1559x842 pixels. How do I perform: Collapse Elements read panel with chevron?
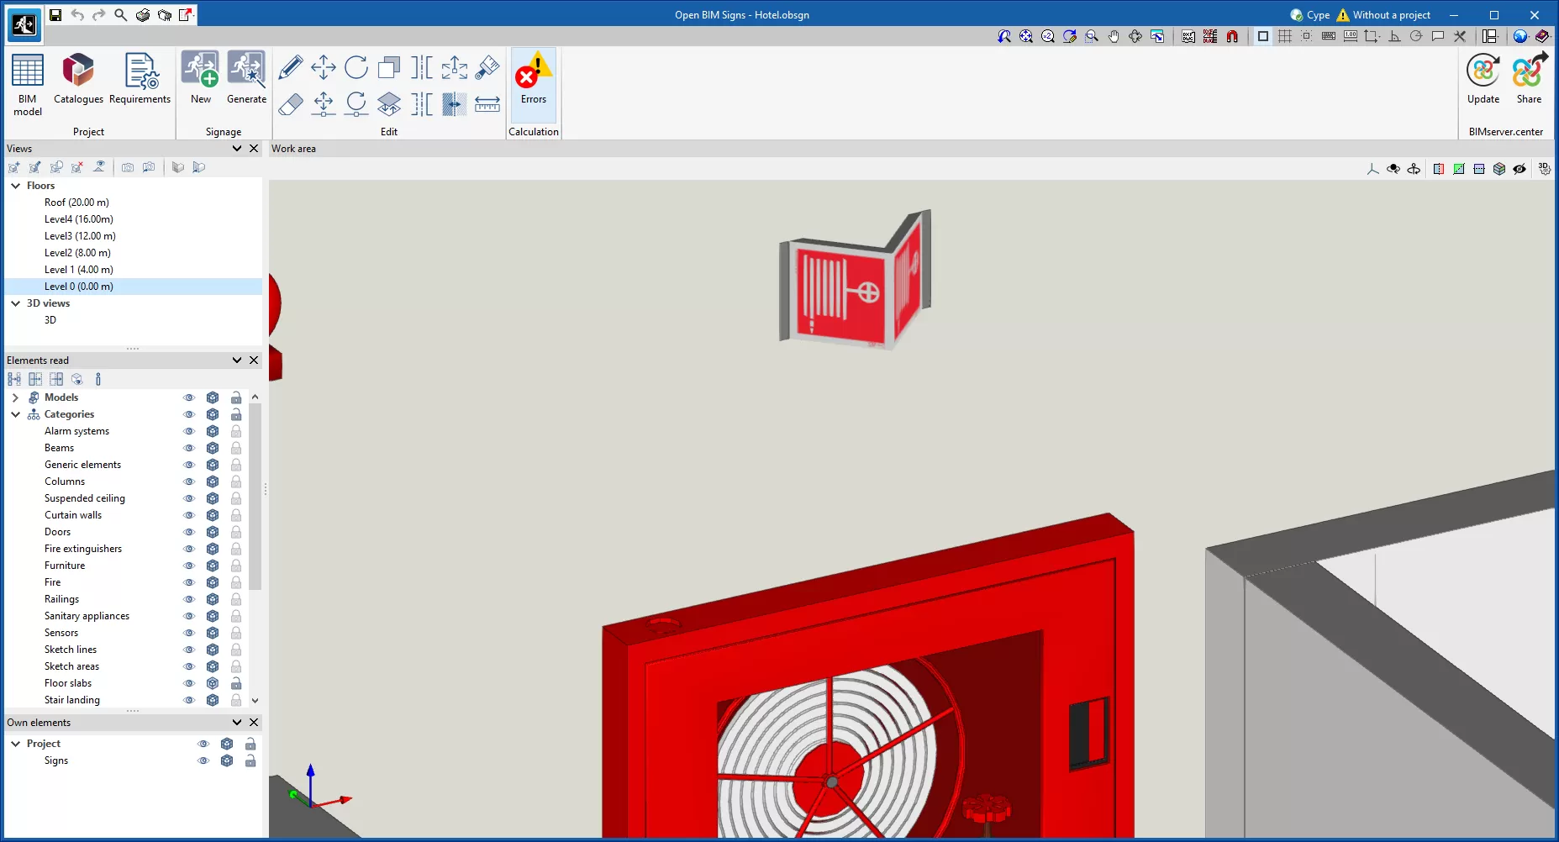237,360
